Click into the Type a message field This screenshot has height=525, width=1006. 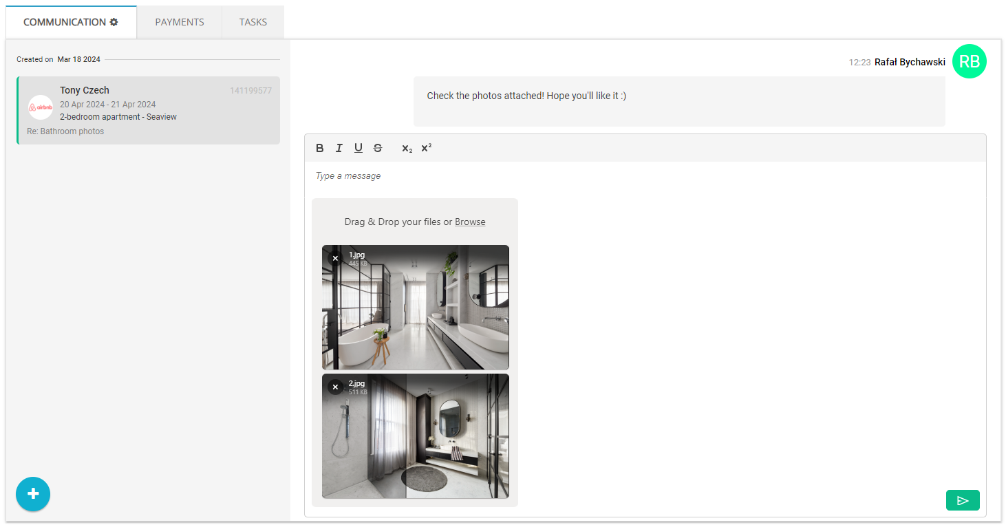[645, 176]
